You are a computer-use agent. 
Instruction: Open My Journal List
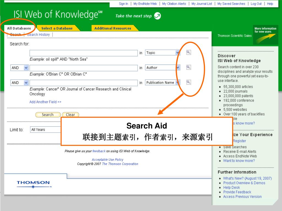point(202,4)
